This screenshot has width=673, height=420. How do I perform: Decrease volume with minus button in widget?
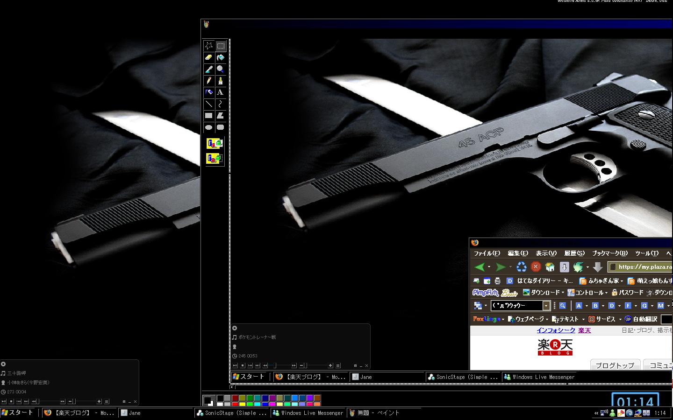70,401
